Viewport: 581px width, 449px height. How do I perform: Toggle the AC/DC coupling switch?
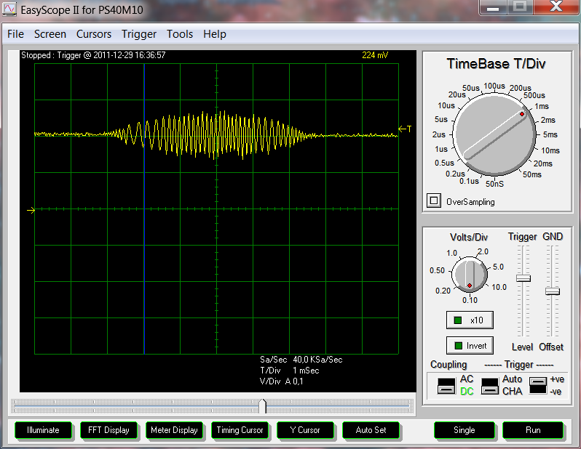[x=446, y=385]
